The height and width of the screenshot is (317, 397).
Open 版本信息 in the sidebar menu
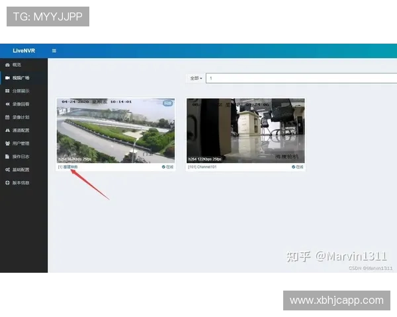(x=21, y=183)
